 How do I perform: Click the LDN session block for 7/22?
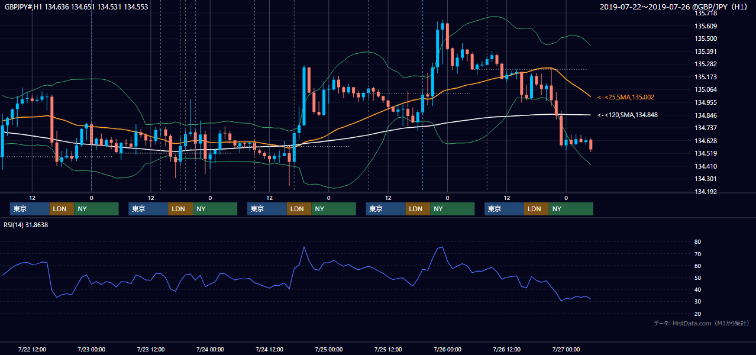(x=62, y=209)
